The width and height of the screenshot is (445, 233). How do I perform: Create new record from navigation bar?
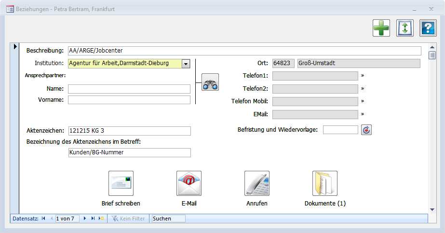pos(101,219)
